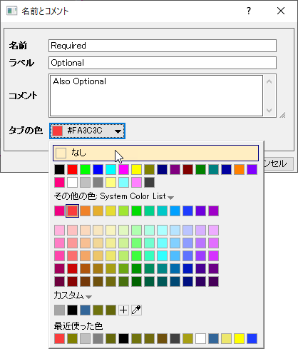Click the dialog window icon in title bar
298x349 pixels.
coord(11,11)
